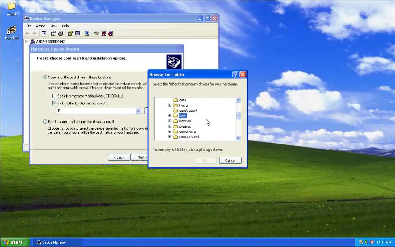395x247 pixels.
Task: Select the pvpanic folder name
Action: (185, 126)
